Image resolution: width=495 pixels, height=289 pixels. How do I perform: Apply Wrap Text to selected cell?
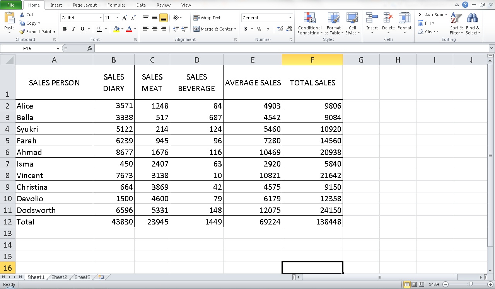[x=207, y=17]
